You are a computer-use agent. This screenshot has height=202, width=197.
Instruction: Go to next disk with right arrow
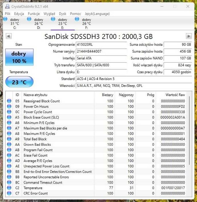pyautogui.click(x=189, y=36)
